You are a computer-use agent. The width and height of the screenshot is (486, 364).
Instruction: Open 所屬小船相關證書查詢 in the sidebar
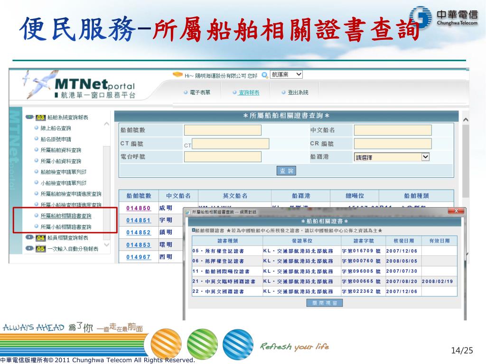point(66,227)
